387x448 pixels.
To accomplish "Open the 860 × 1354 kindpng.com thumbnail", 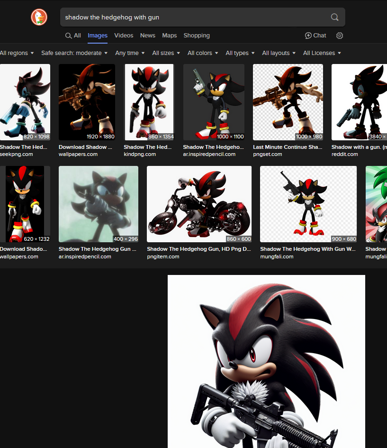I will pyautogui.click(x=149, y=102).
